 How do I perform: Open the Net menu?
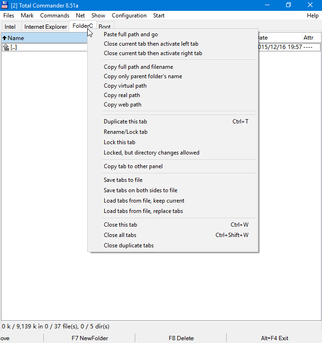[80, 16]
